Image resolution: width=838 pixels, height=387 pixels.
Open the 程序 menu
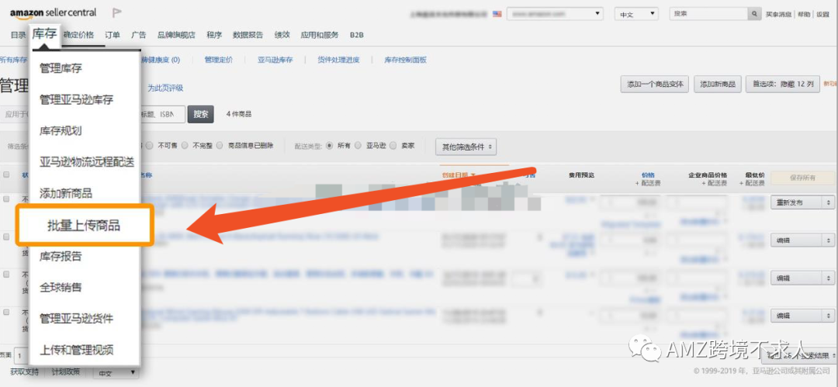[x=214, y=35]
